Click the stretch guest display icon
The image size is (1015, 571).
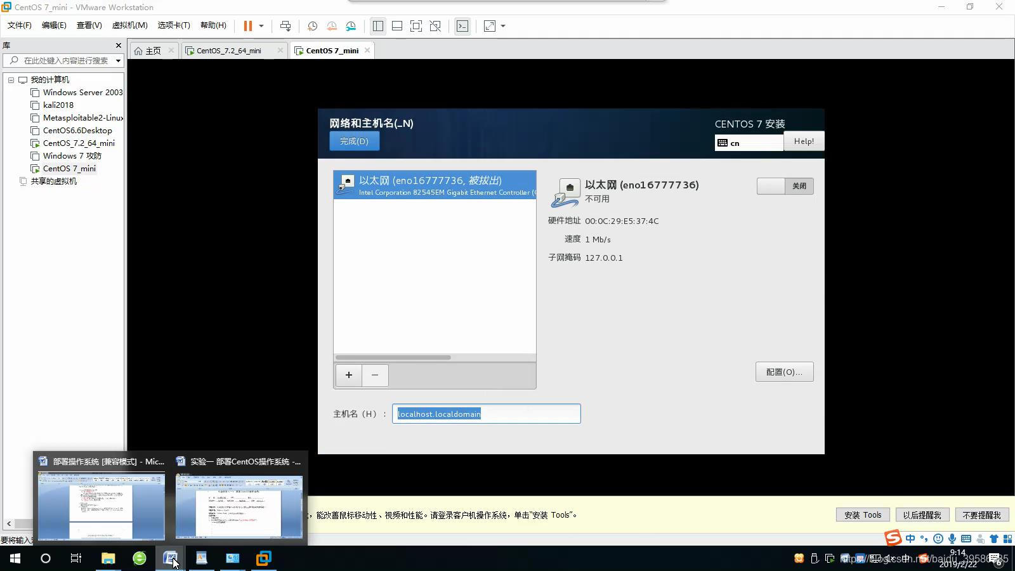(490, 26)
